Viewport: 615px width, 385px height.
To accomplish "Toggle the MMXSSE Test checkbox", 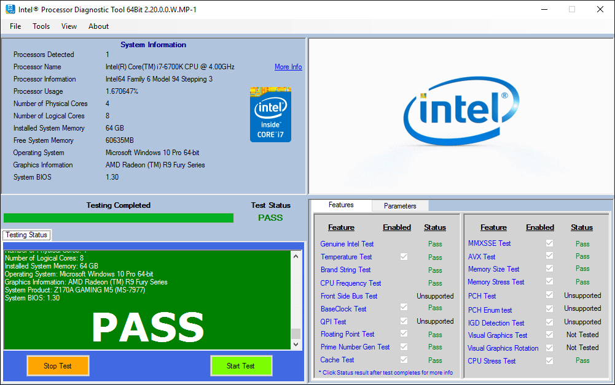I will click(549, 243).
